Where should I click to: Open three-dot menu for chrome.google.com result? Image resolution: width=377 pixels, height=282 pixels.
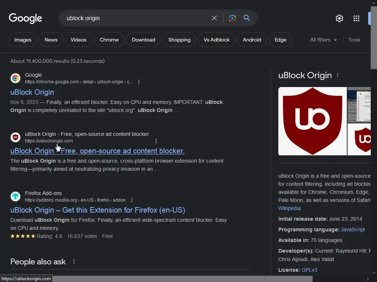(x=139, y=82)
